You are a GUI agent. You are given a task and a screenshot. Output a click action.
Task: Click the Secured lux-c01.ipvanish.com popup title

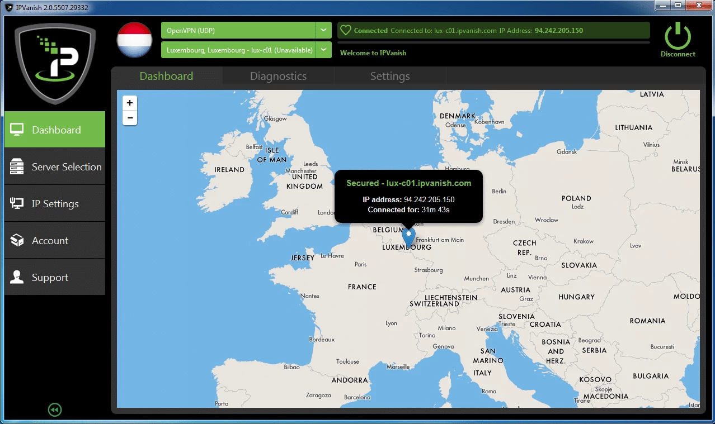[408, 183]
